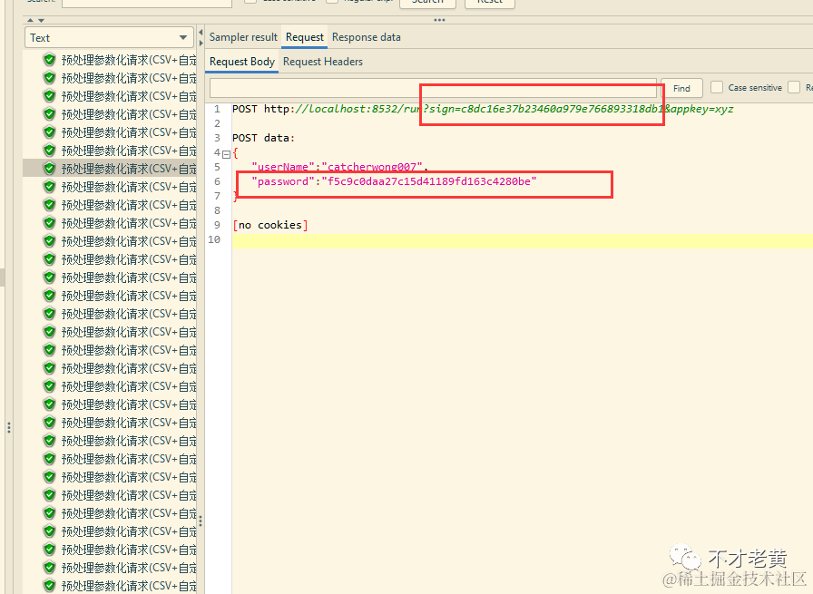The image size is (813, 594).
Task: Collapse the JSON block fold marker at line 4
Action: point(226,154)
